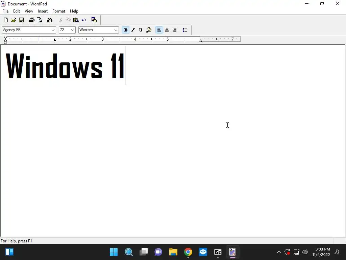The height and width of the screenshot is (260, 346).
Task: Insert date and time from the toolbar
Action: point(94,20)
